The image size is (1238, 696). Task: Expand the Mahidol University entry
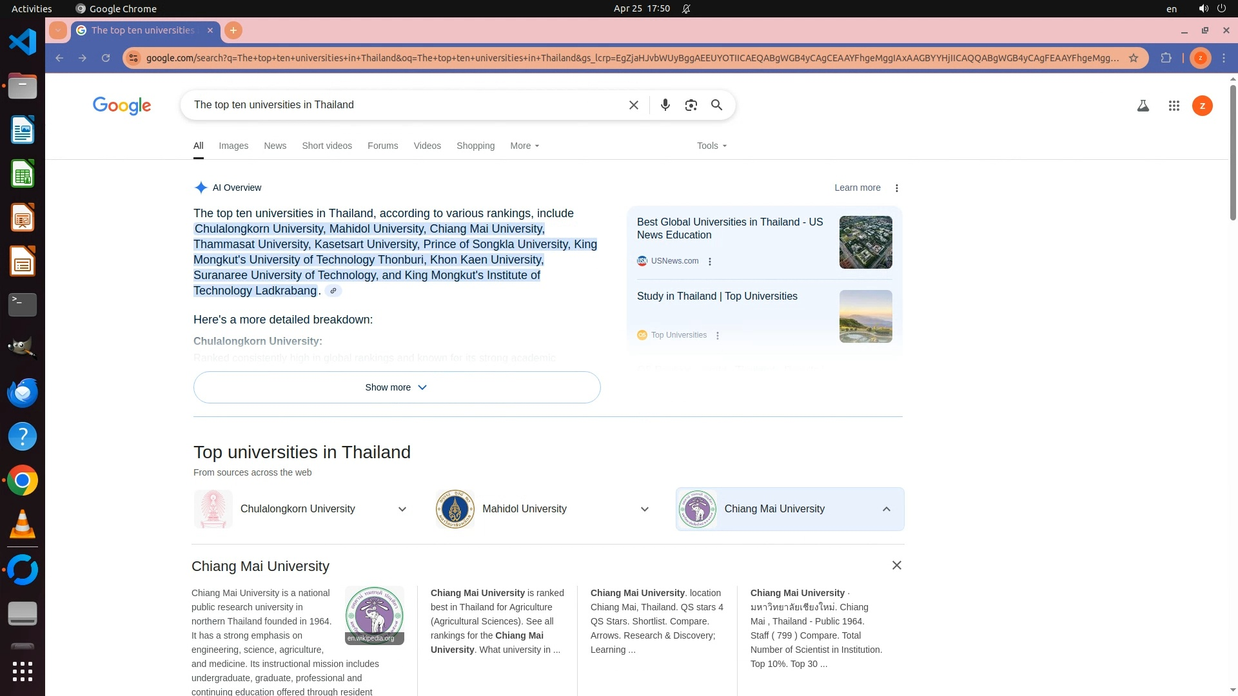[644, 509]
